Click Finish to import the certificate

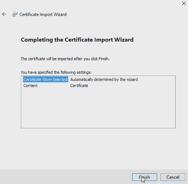(145, 177)
